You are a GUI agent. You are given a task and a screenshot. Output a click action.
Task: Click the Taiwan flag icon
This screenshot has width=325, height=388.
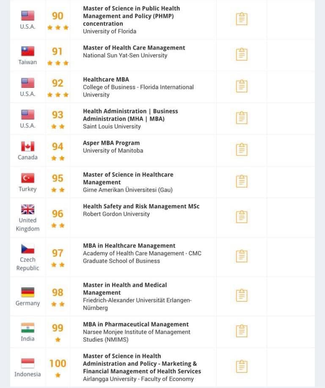click(28, 51)
